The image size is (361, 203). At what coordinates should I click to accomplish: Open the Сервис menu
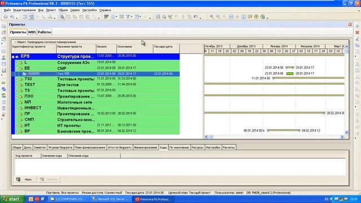75,10
